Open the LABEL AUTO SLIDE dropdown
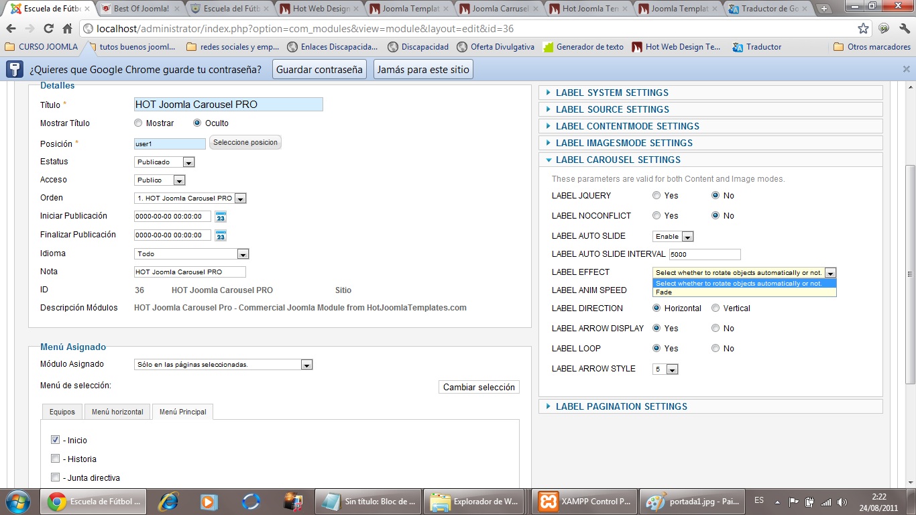Image resolution: width=916 pixels, height=515 pixels. (x=673, y=237)
